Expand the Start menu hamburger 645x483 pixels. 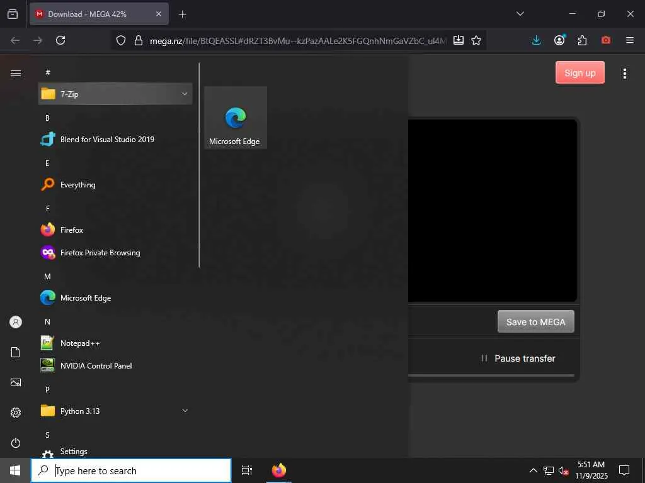coord(16,73)
